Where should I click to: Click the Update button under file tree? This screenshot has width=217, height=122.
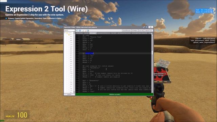(x=69, y=95)
